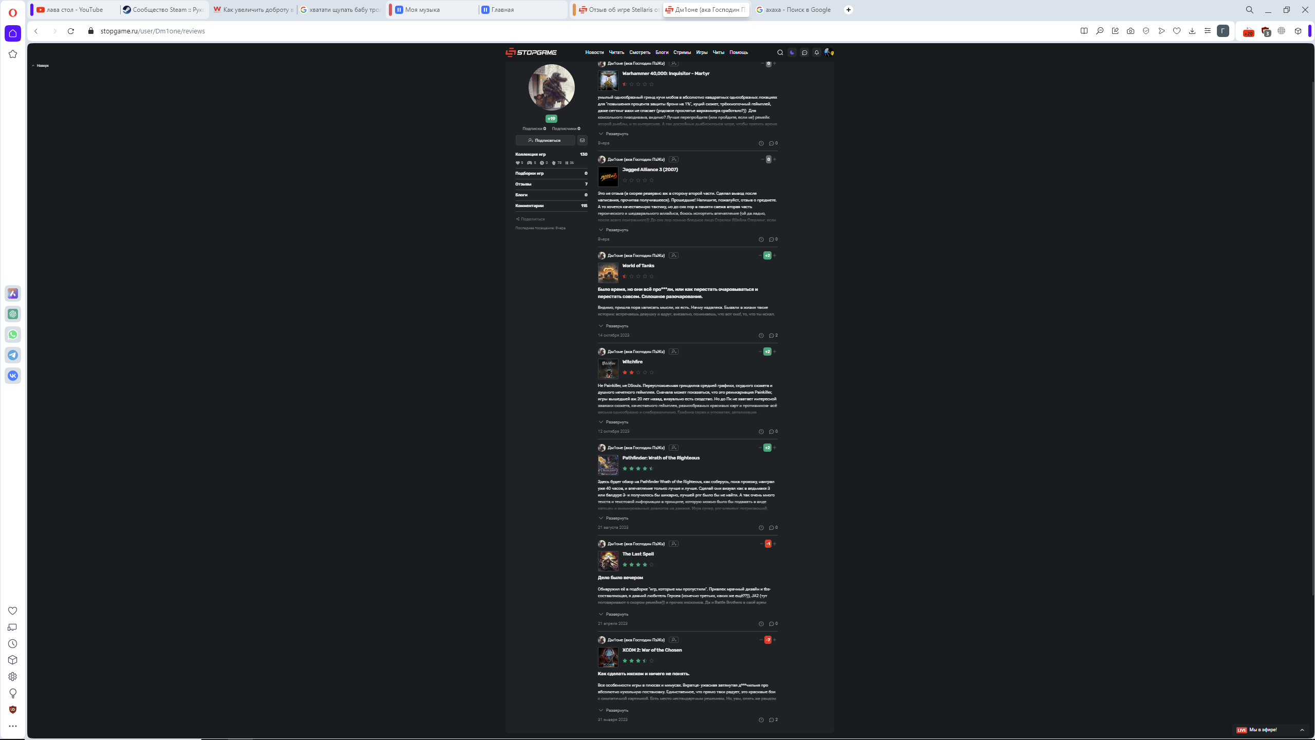The height and width of the screenshot is (740, 1315).
Task: Open Стримы menu item
Action: [x=682, y=52]
